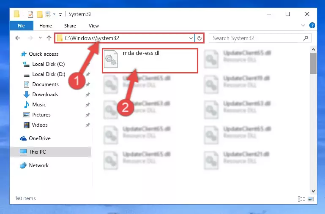The height and width of the screenshot is (214, 325).
Task: Click the search magnifier icon
Action: (x=306, y=38)
